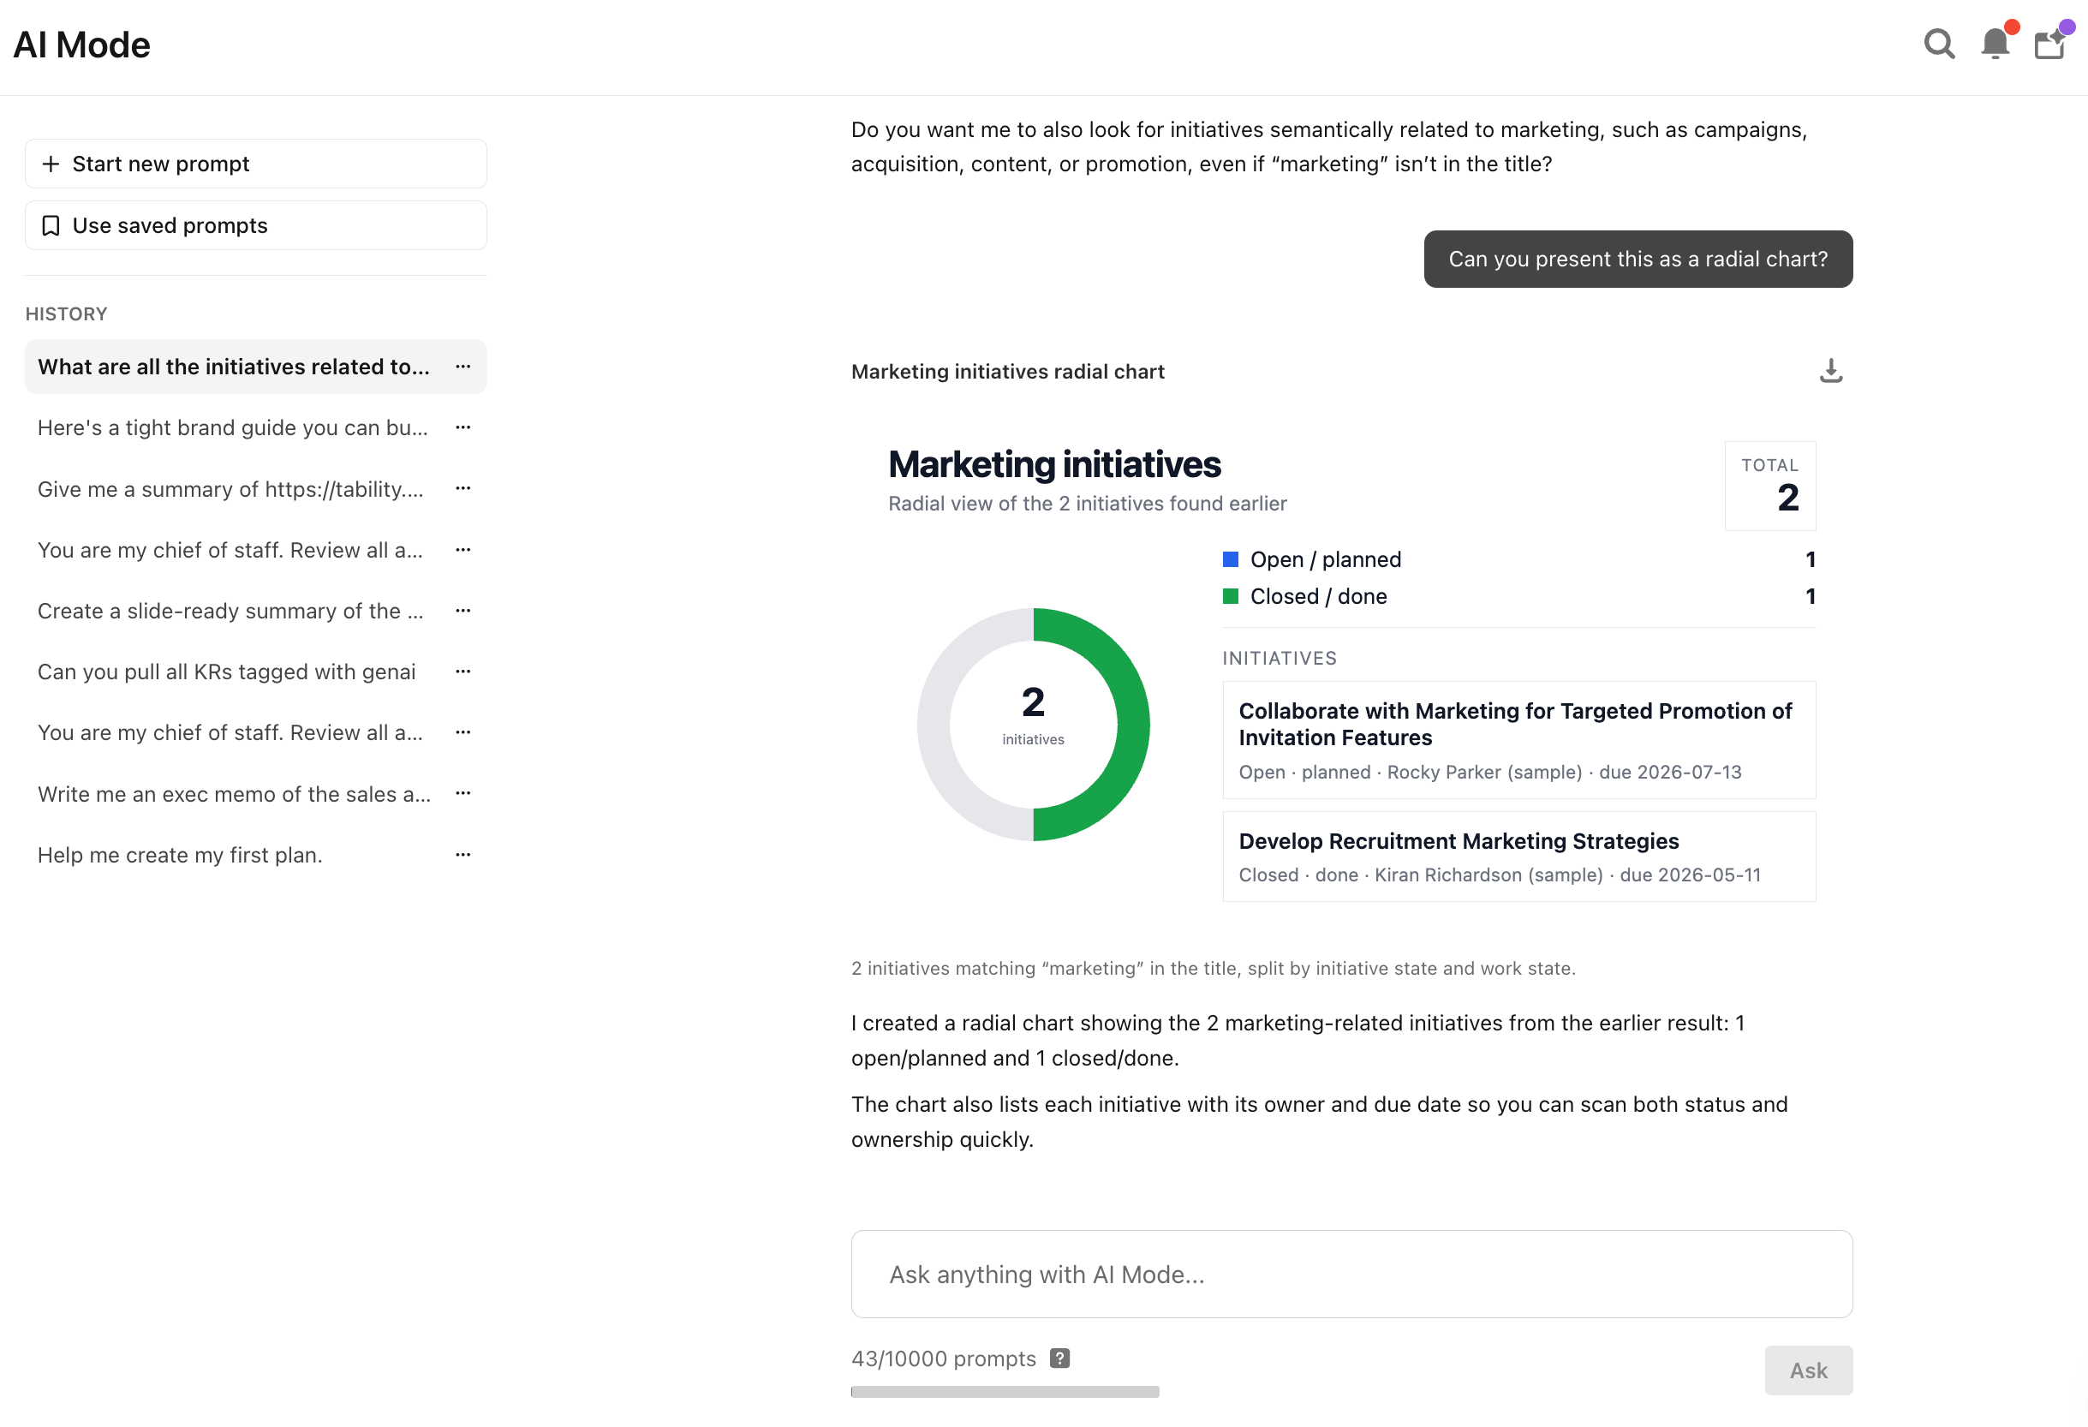Open options for 'Write me an exec memo' entry
Screen dimensions: 2088x1427
pos(462,794)
